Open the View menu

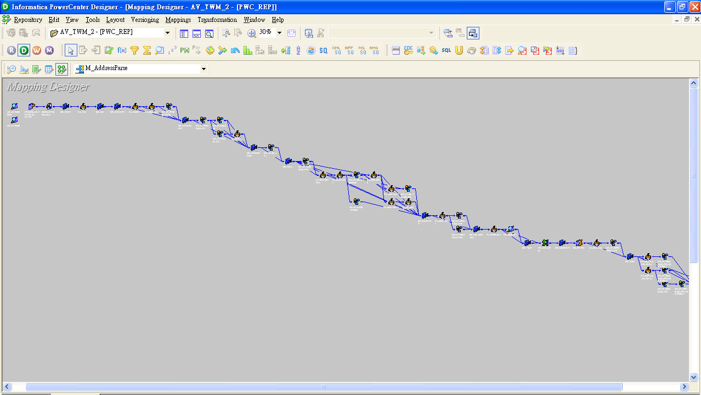72,20
